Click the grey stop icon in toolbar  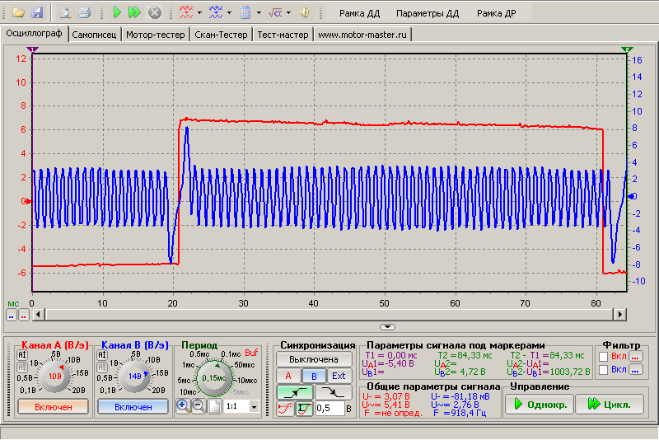pyautogui.click(x=154, y=13)
